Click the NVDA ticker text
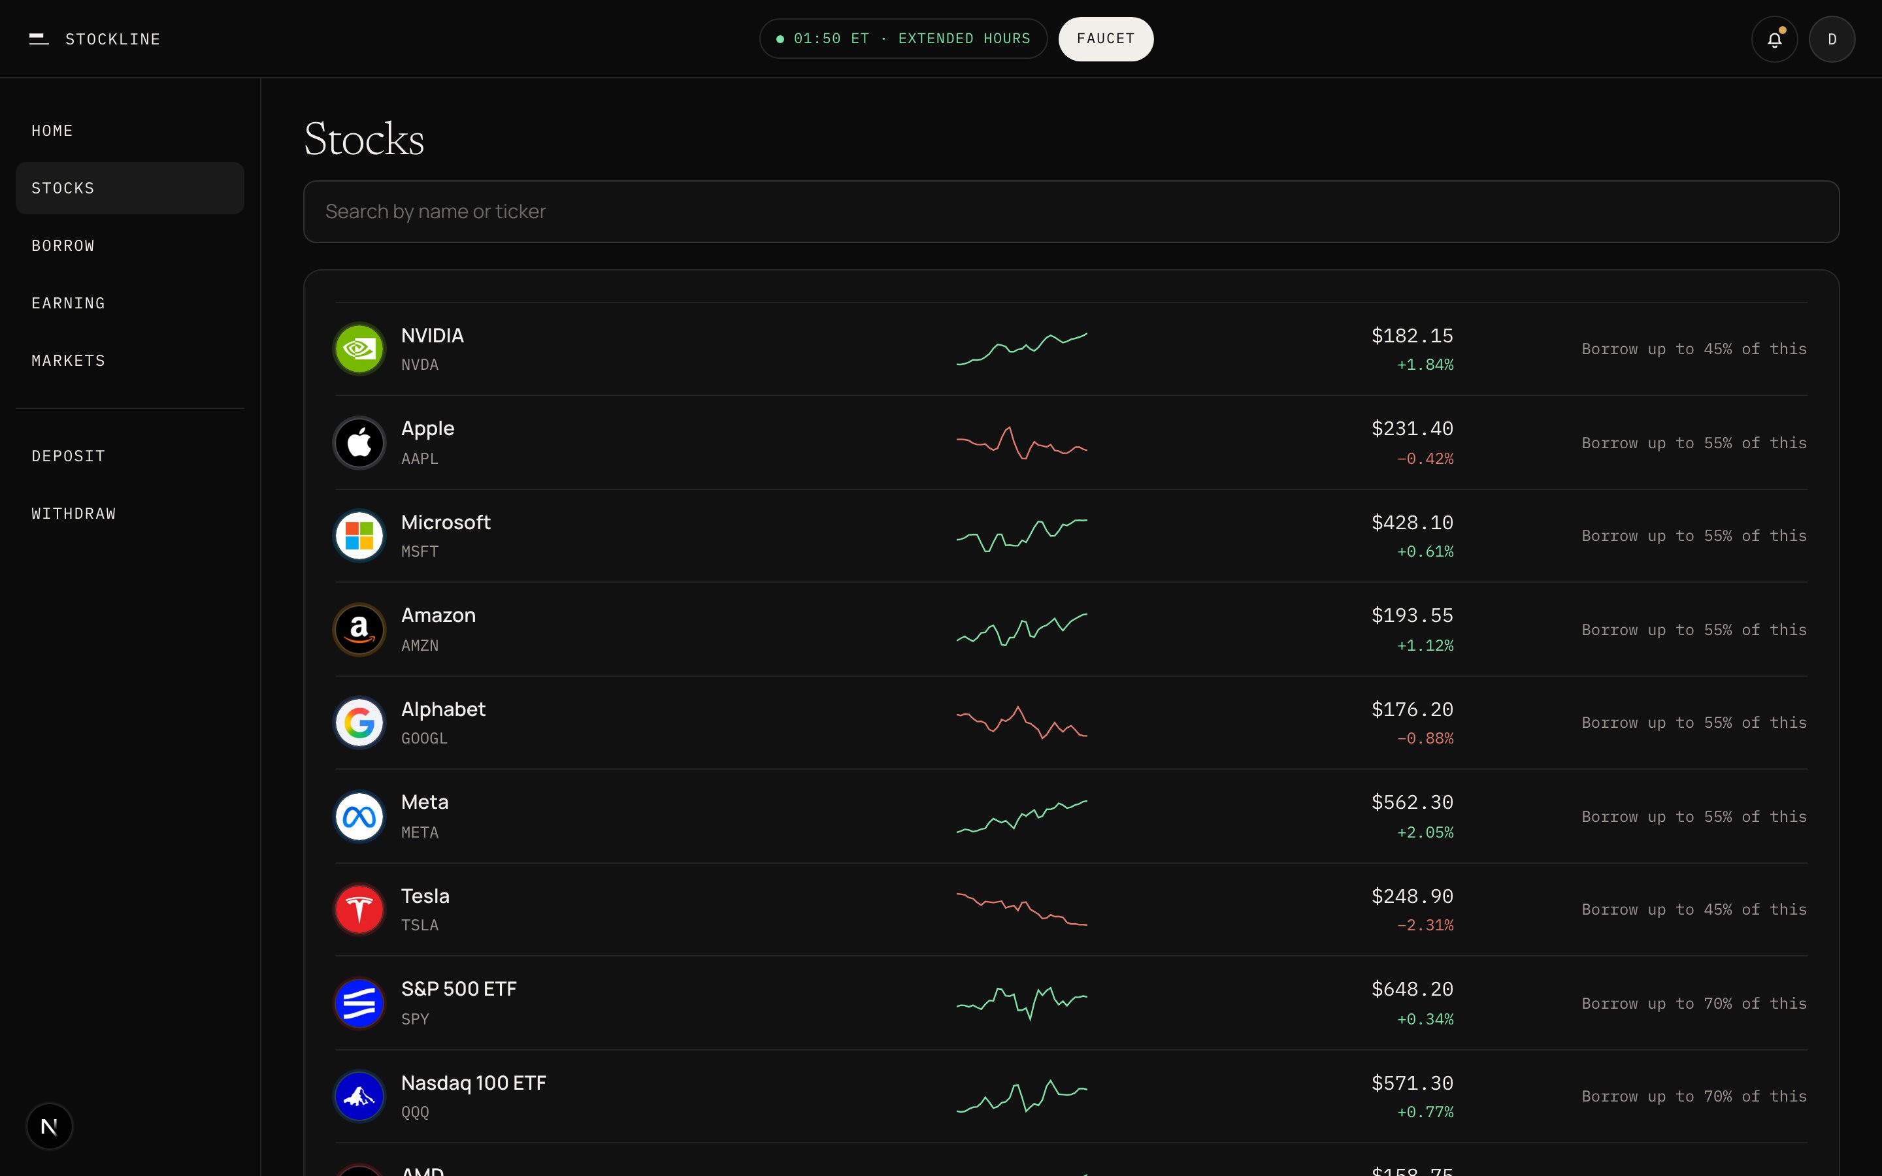The image size is (1882, 1176). (420, 365)
